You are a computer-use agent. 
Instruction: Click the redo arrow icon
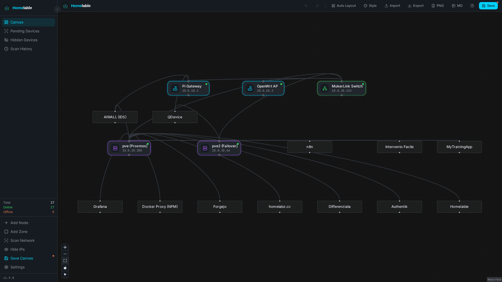point(317,6)
